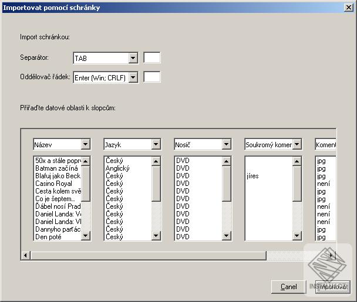
Task: Select 'Blafuj jako Beck' row
Action: pyautogui.click(x=58, y=176)
